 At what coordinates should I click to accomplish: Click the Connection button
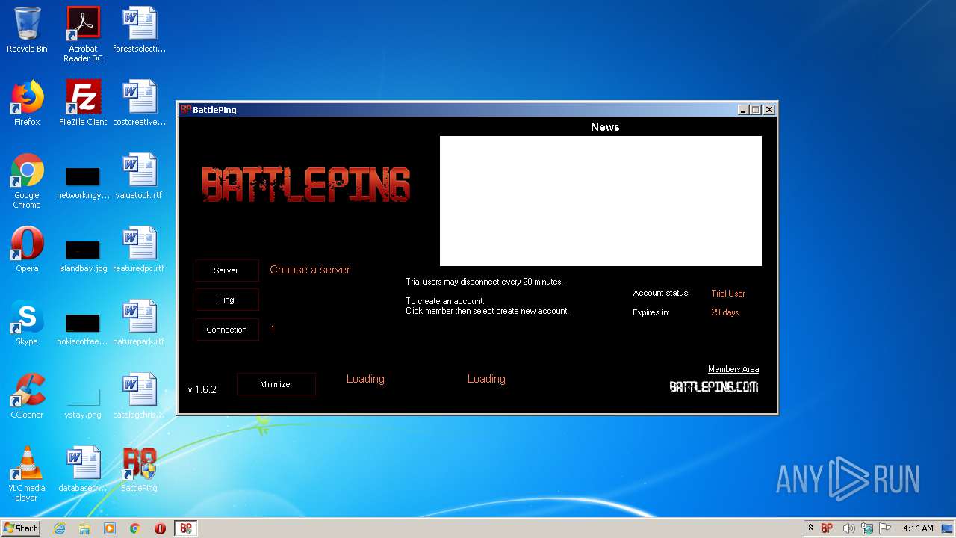click(x=227, y=330)
